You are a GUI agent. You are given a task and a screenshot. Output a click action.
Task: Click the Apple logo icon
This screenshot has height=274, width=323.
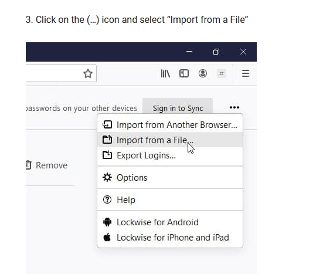point(107,237)
